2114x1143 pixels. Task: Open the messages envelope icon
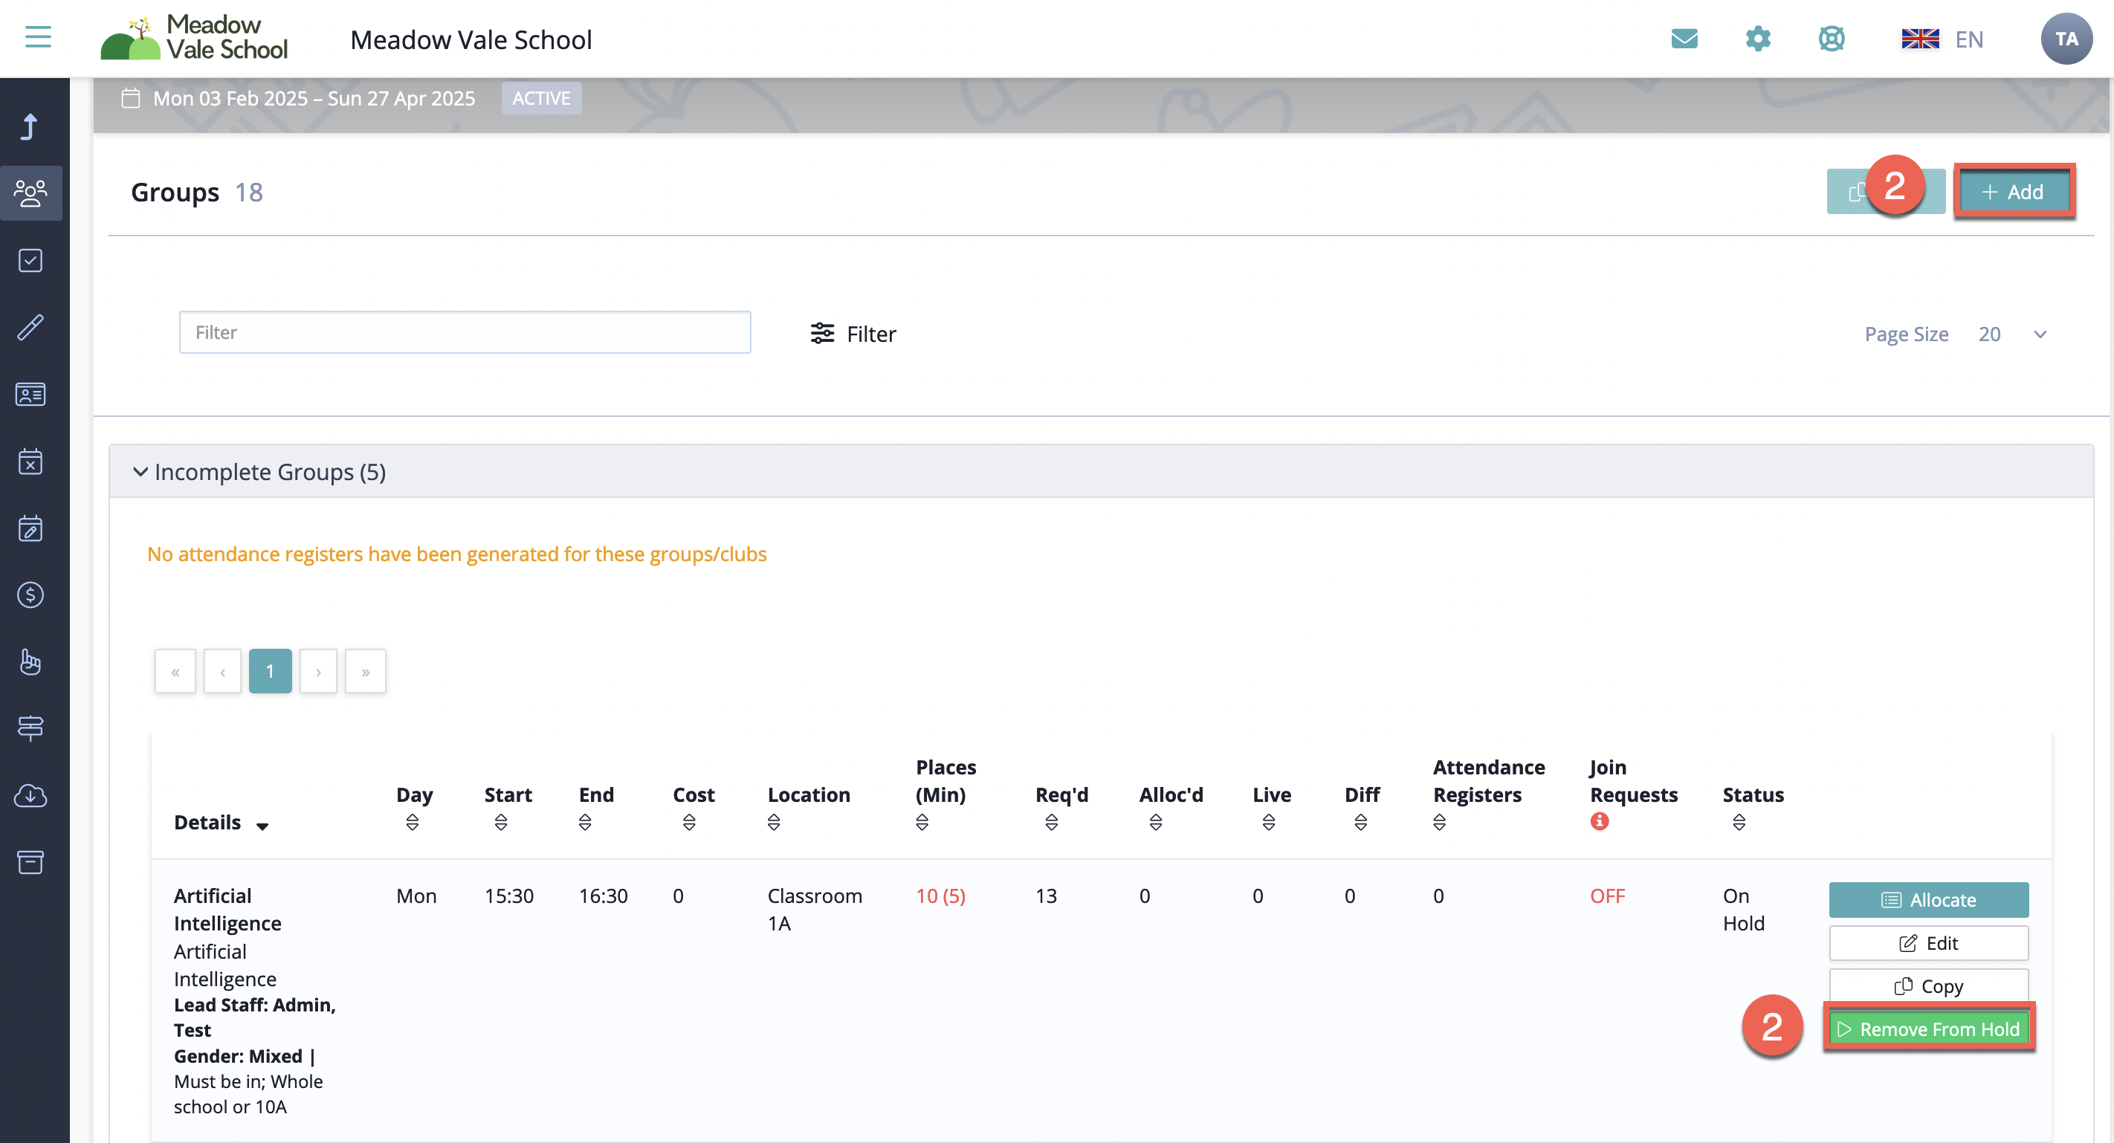coord(1684,39)
